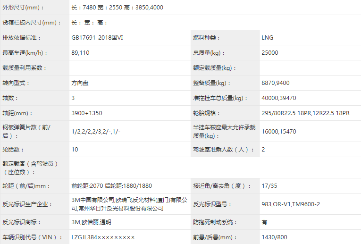Image resolution: width=361 pixels, height=244 pixels.
Task: Select the GB17691-2018国VI emission standard value
Action: point(98,38)
